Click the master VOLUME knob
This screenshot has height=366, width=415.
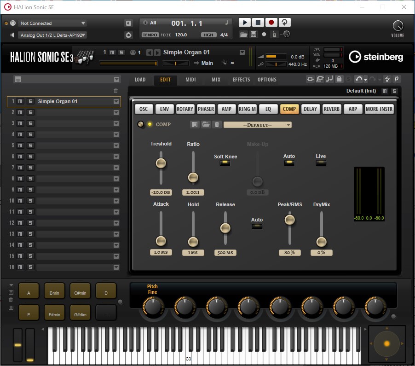click(398, 26)
